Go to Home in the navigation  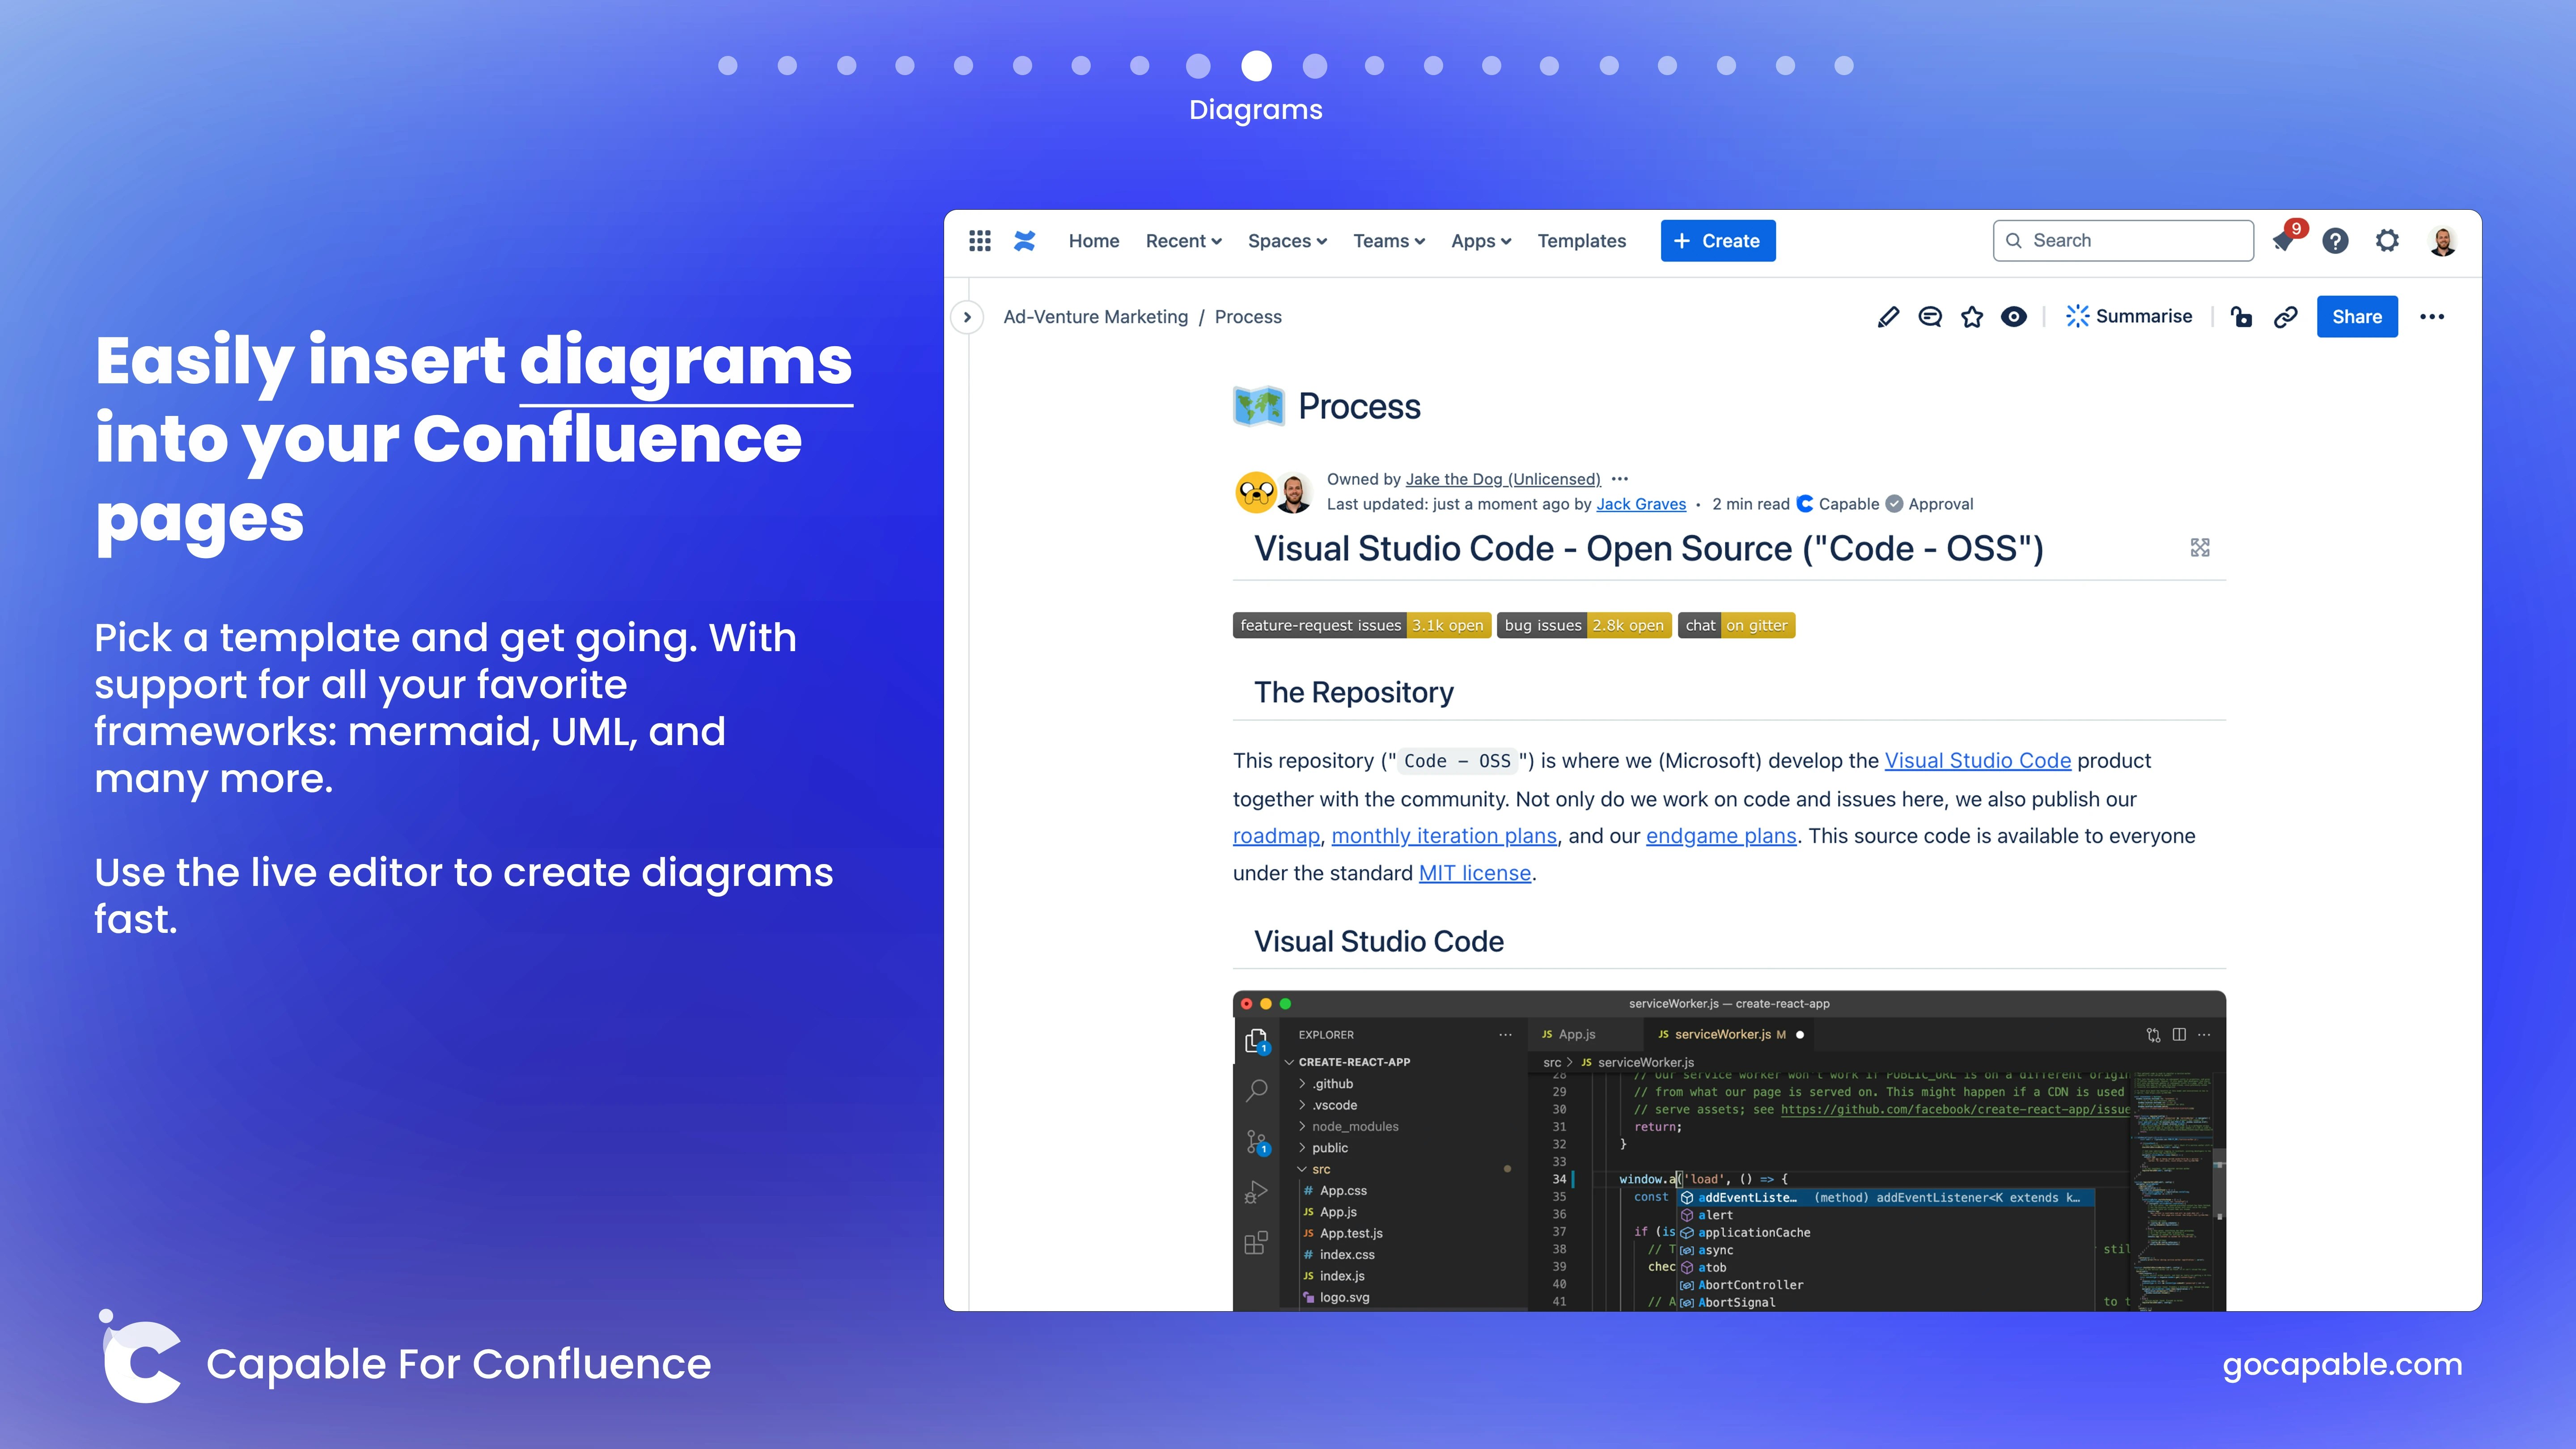point(1094,241)
